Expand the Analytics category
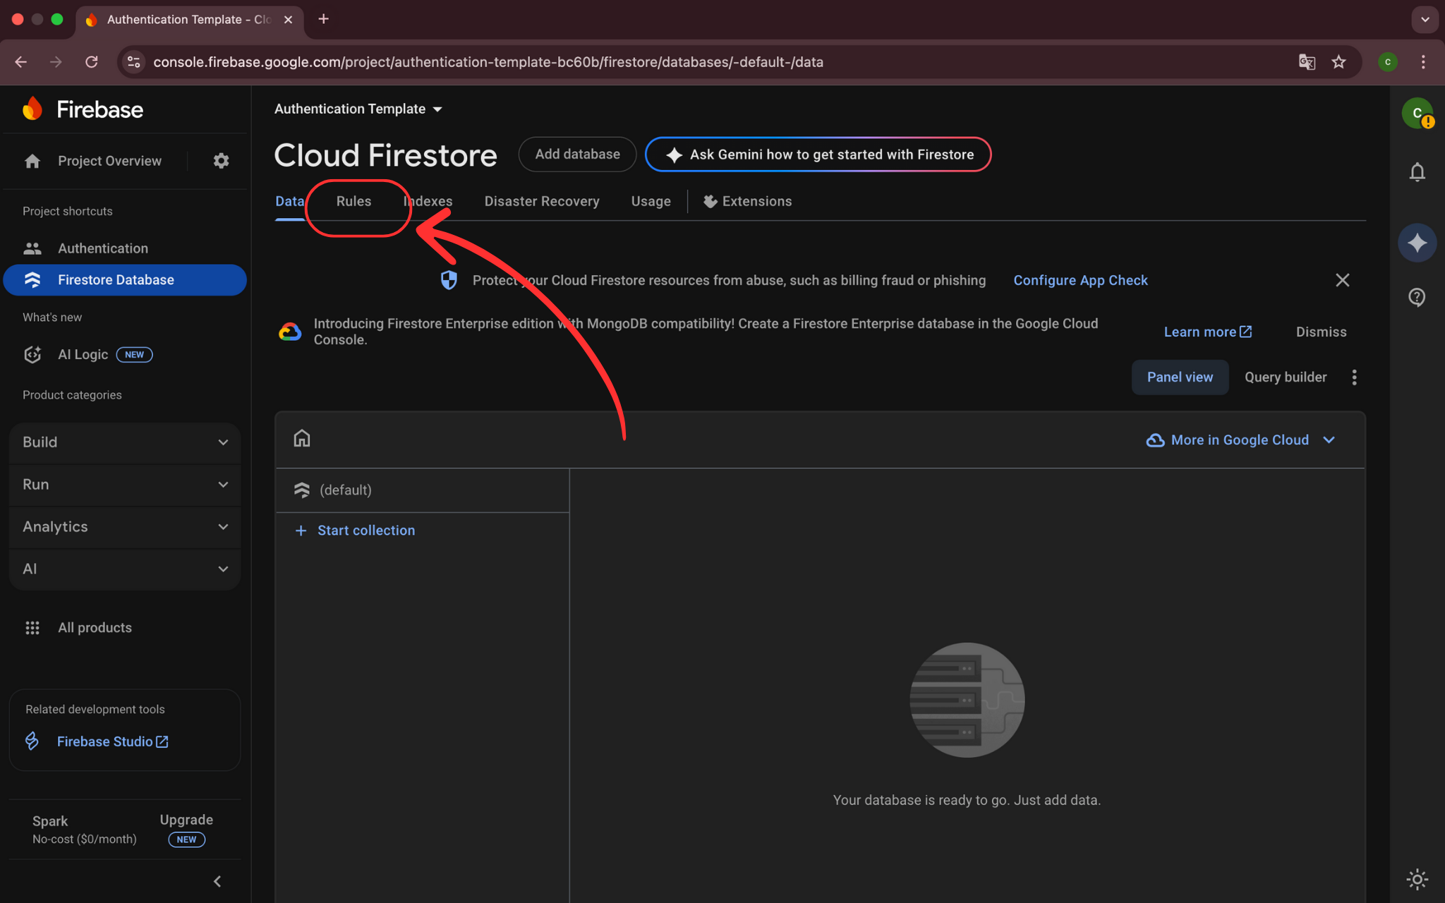The image size is (1445, 903). pos(125,527)
